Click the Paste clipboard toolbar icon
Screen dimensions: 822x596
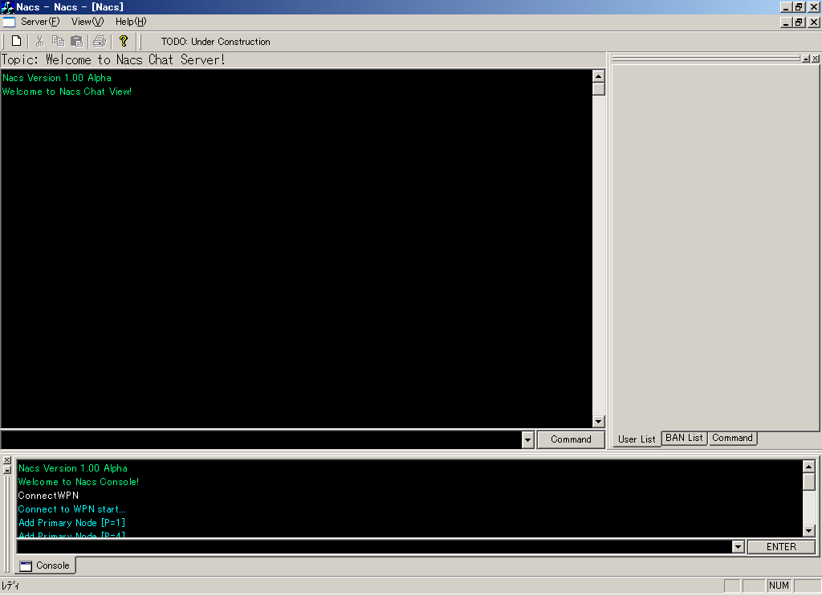click(77, 41)
